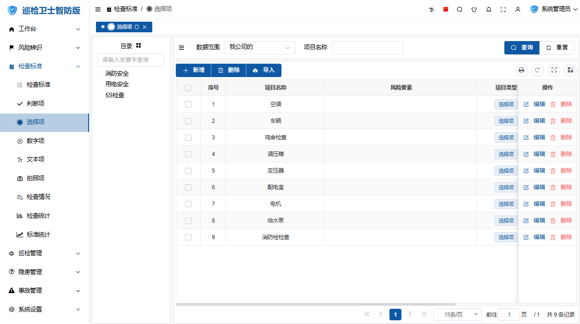This screenshot has width=580, height=324.
Task: Tick the select-all header checkbox
Action: pyautogui.click(x=188, y=88)
